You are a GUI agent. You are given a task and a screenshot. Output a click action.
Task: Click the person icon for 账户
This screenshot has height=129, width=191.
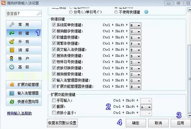tap(12, 58)
